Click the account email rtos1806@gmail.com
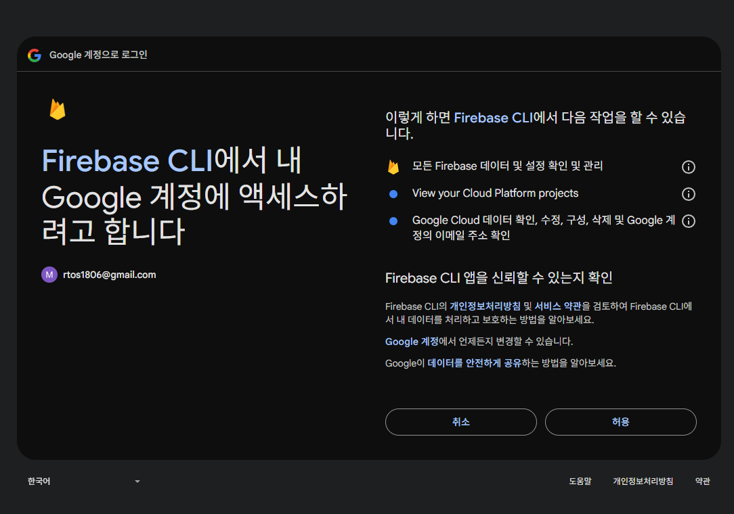This screenshot has height=514, width=734. (x=110, y=275)
